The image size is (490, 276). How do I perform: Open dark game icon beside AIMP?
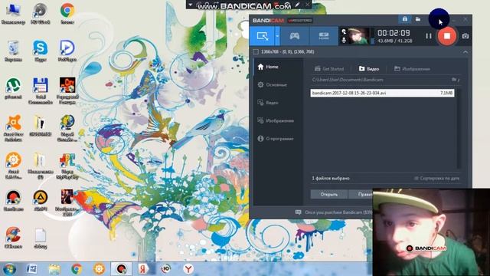[x=67, y=202]
